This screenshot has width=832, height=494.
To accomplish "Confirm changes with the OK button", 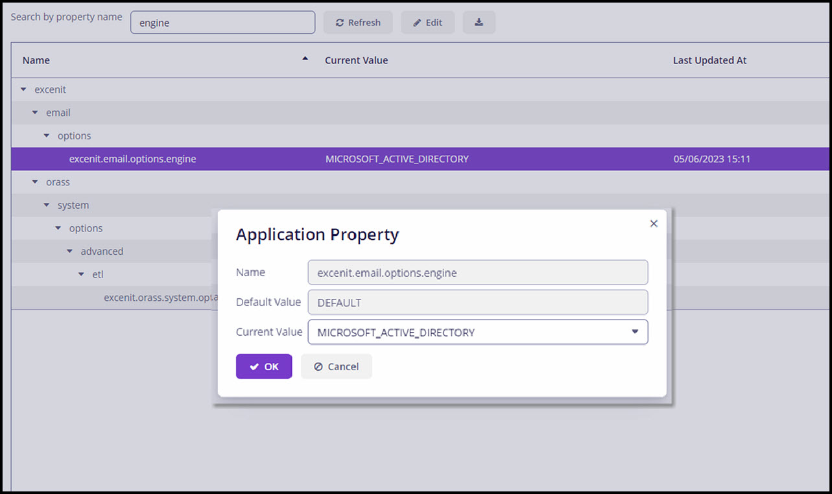I will [x=264, y=366].
